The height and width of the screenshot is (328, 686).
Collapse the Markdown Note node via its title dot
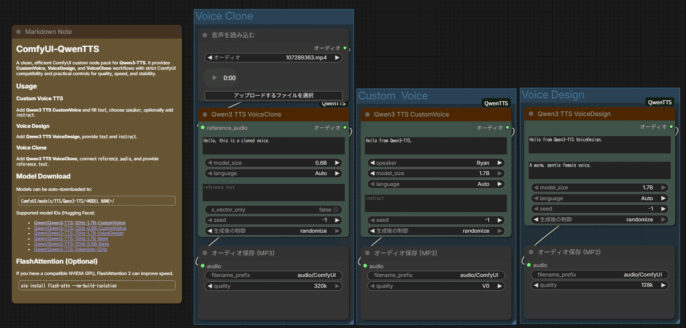pos(19,32)
